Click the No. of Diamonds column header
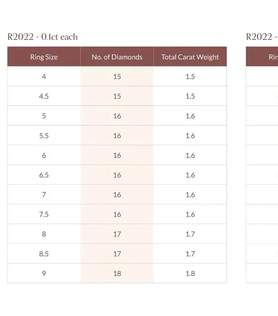278x316 pixels. click(x=117, y=57)
